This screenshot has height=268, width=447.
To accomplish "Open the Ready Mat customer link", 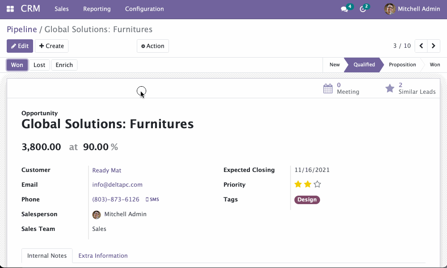I will click(x=106, y=170).
